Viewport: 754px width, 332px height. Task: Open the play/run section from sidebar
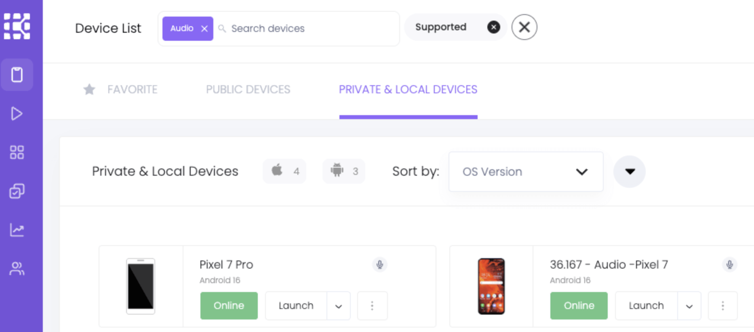tap(17, 113)
